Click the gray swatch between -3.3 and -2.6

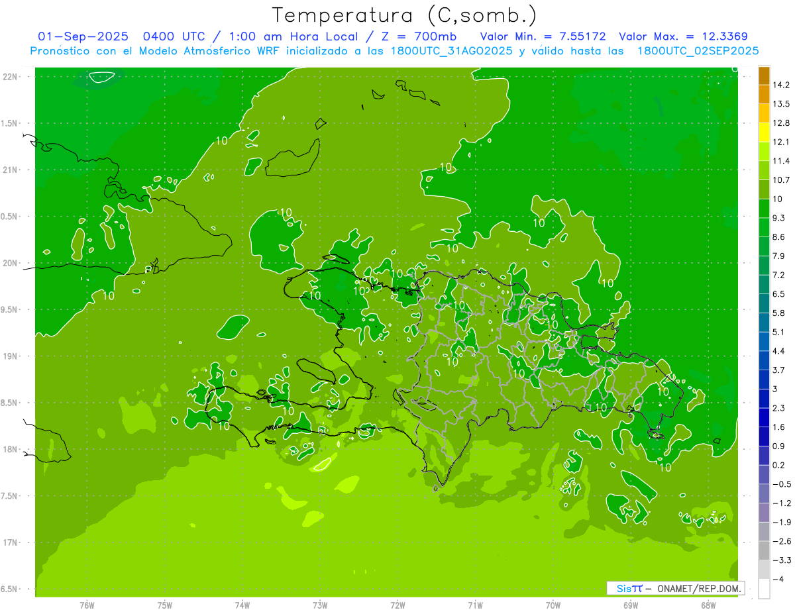[764, 550]
